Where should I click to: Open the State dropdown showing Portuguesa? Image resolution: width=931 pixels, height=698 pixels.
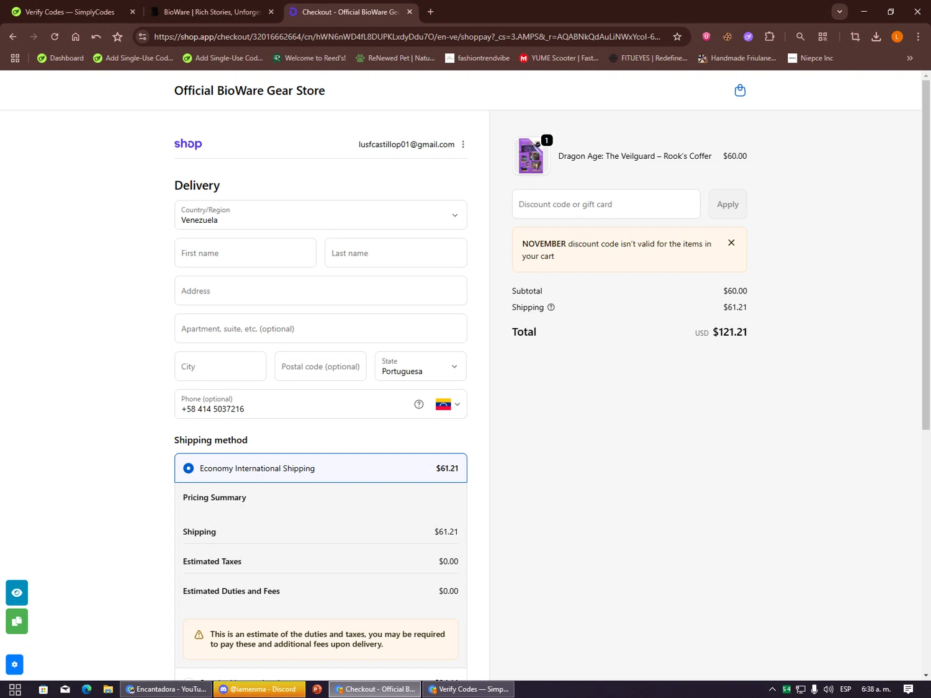[420, 366]
